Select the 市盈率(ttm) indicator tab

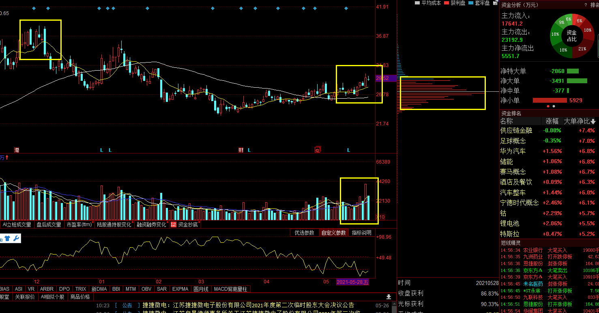tap(79, 224)
